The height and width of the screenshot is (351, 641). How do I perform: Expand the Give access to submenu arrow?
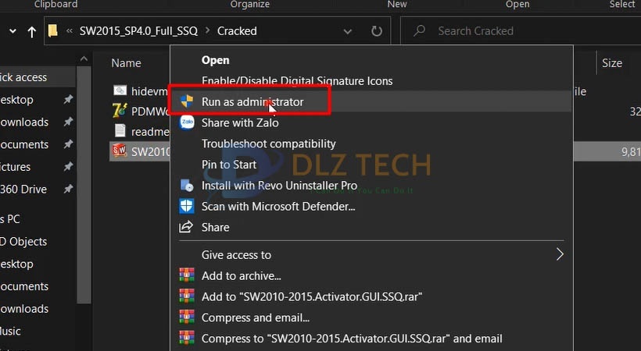pyautogui.click(x=559, y=254)
